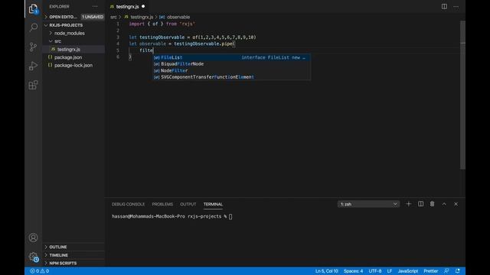Viewport: 490px width, 275px height.
Task: Click line number 3 in gutter
Action: [118, 37]
